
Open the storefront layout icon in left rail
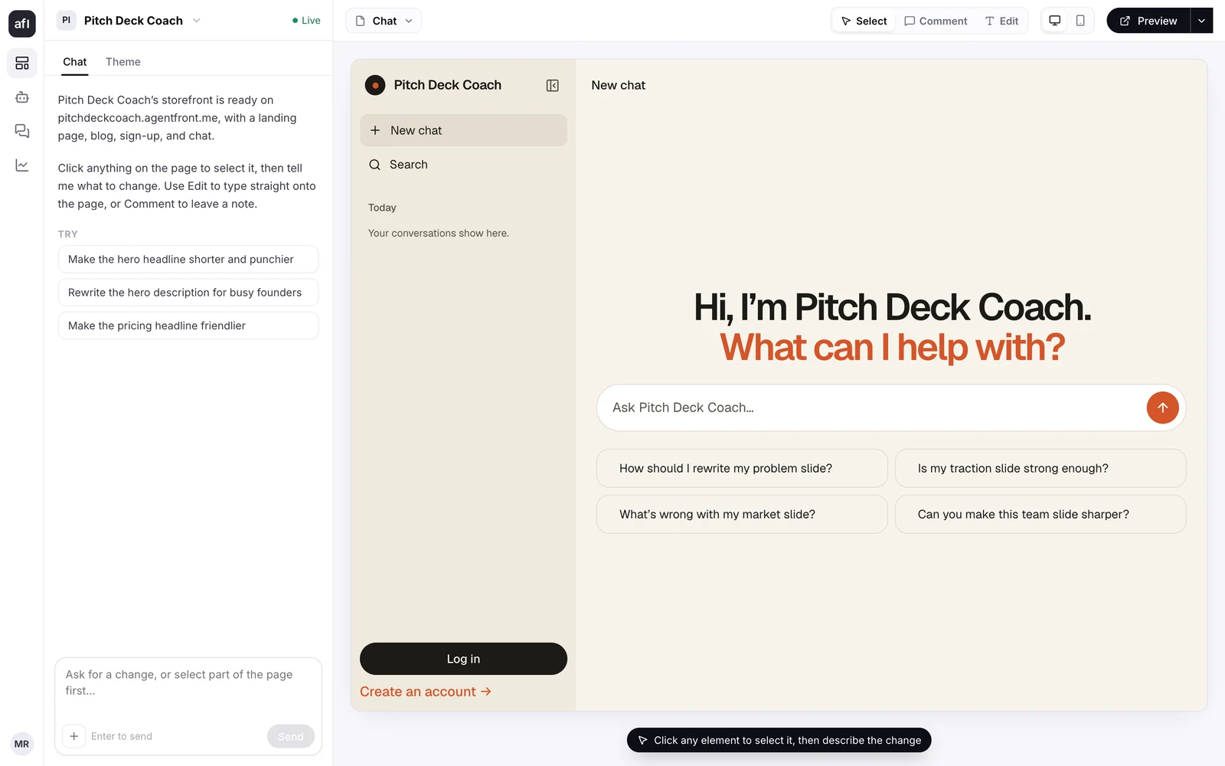coord(22,64)
